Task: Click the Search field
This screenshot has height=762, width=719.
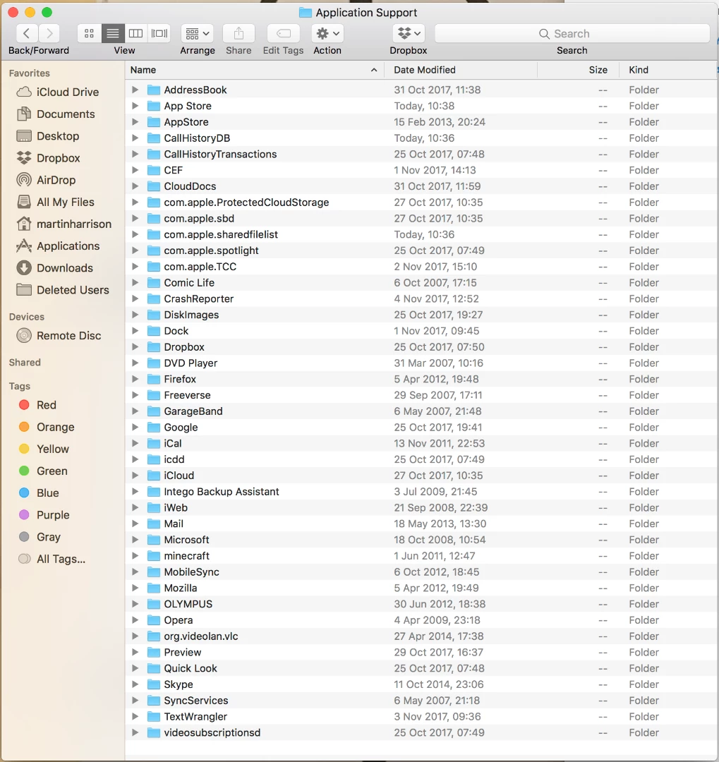Action: tap(572, 34)
